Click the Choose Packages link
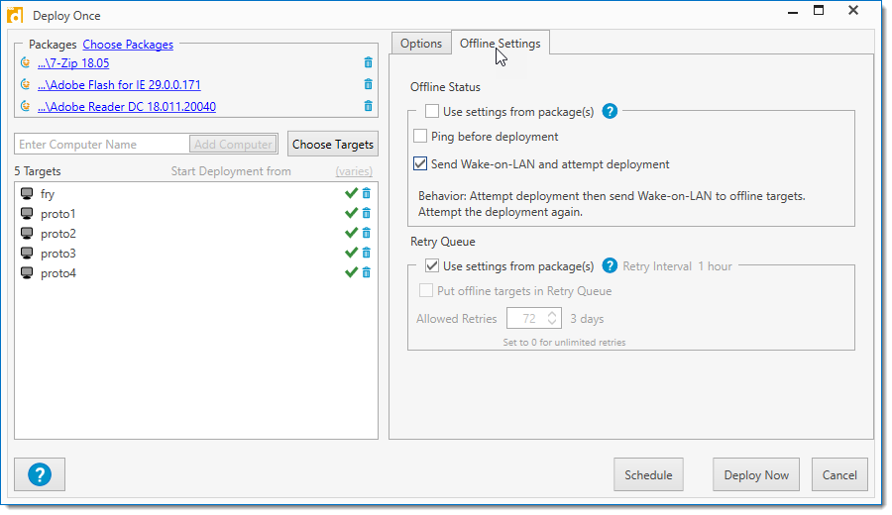892x515 pixels. pyautogui.click(x=128, y=45)
